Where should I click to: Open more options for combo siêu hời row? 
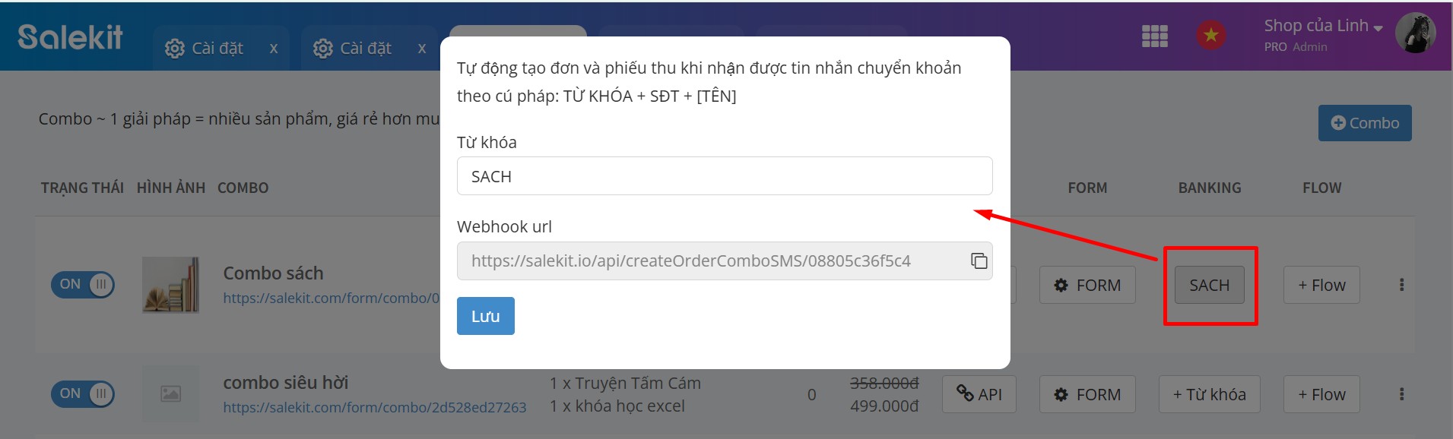[x=1401, y=394]
